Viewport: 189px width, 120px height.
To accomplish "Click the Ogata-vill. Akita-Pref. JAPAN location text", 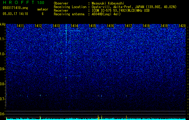I will pos(134,7).
